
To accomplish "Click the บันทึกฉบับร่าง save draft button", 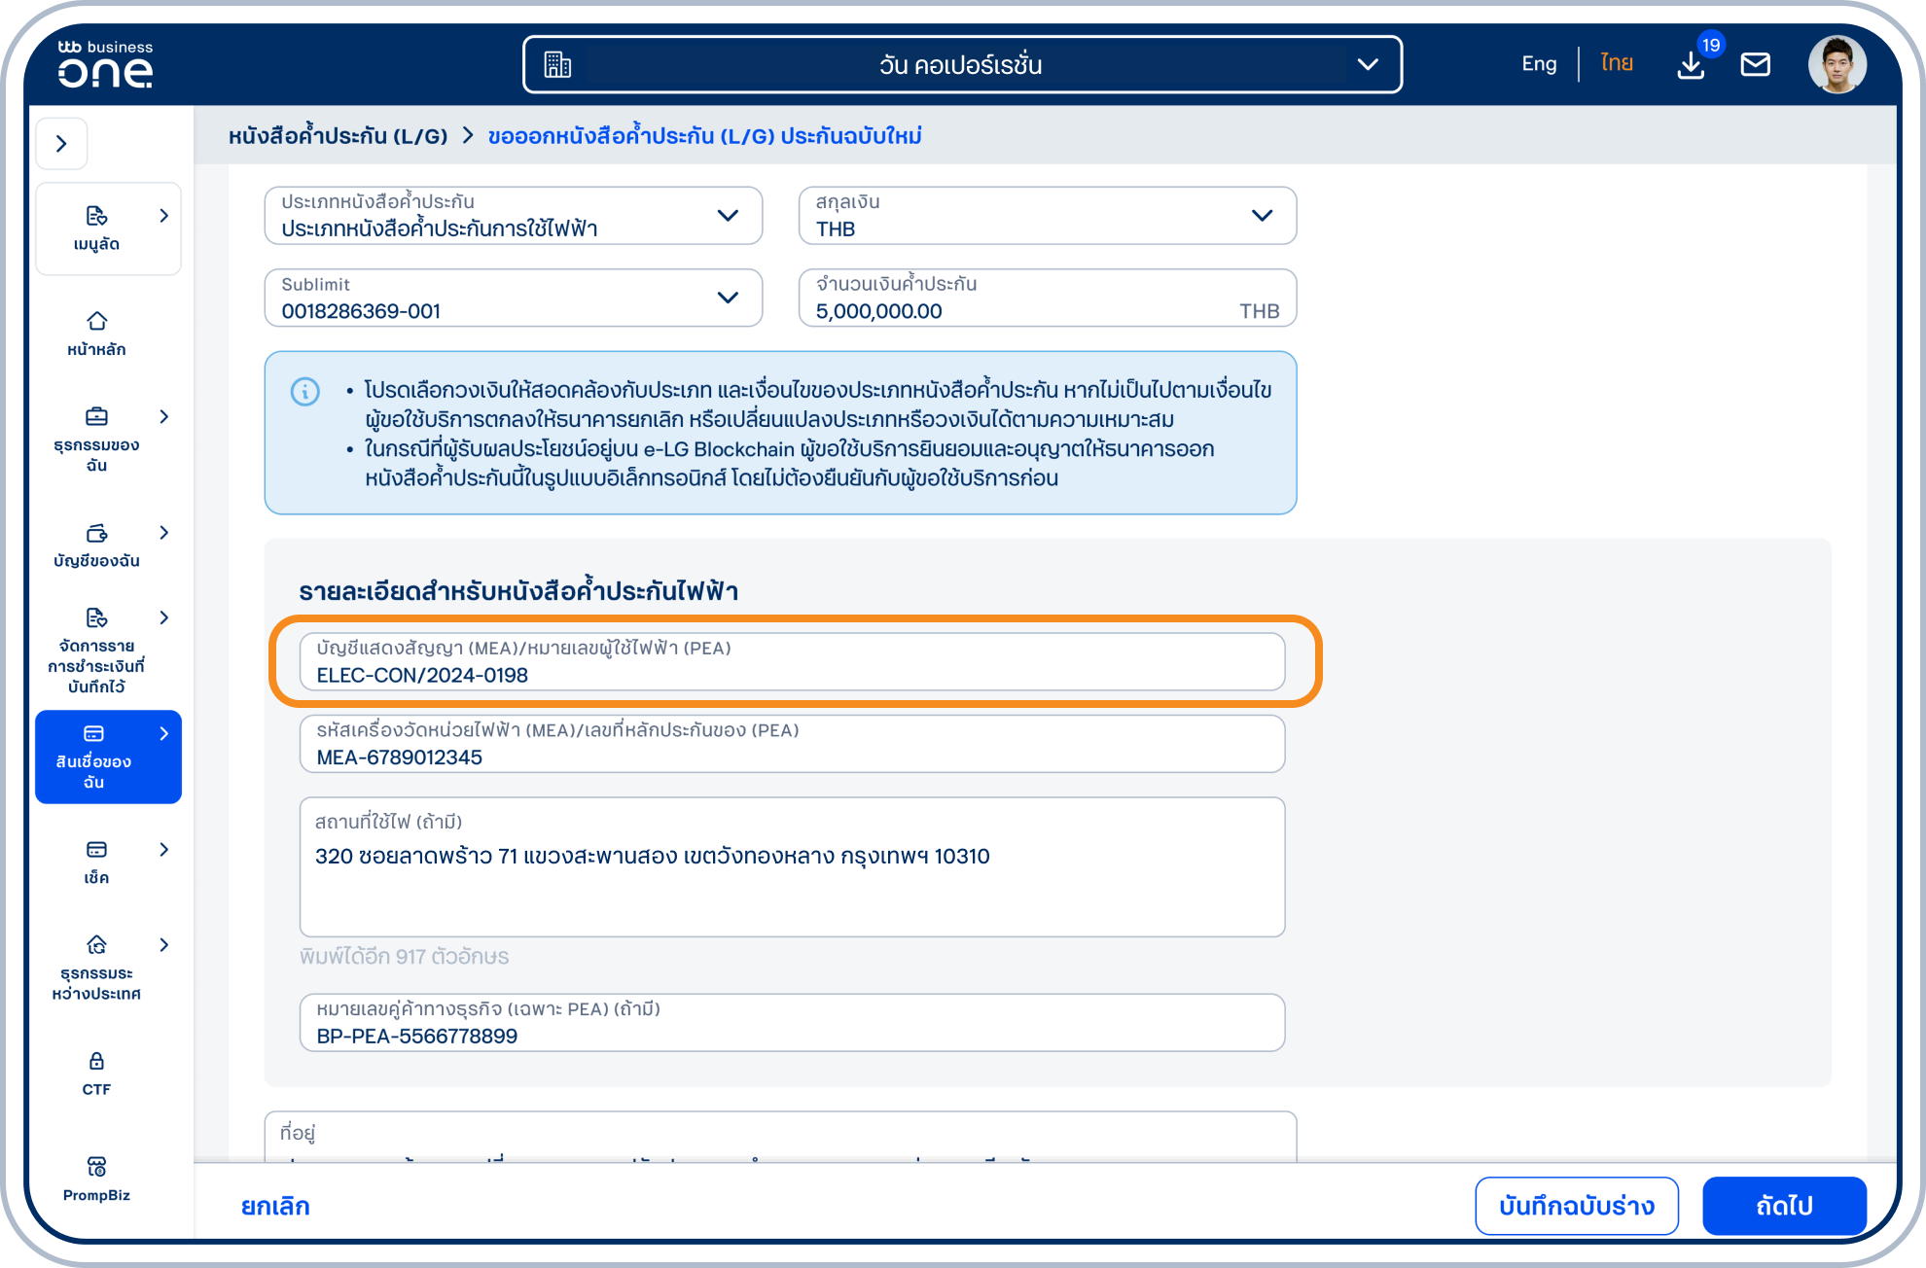I will [1576, 1206].
